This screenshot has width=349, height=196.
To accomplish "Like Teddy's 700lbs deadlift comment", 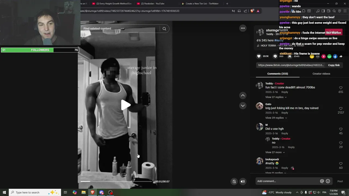I will (x=341, y=88).
